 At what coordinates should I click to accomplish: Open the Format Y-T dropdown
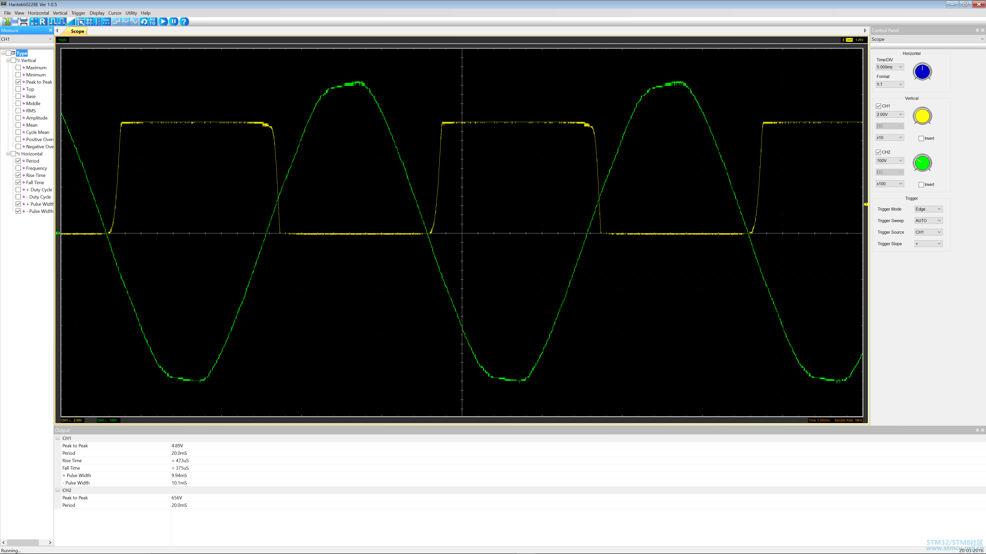(x=889, y=84)
